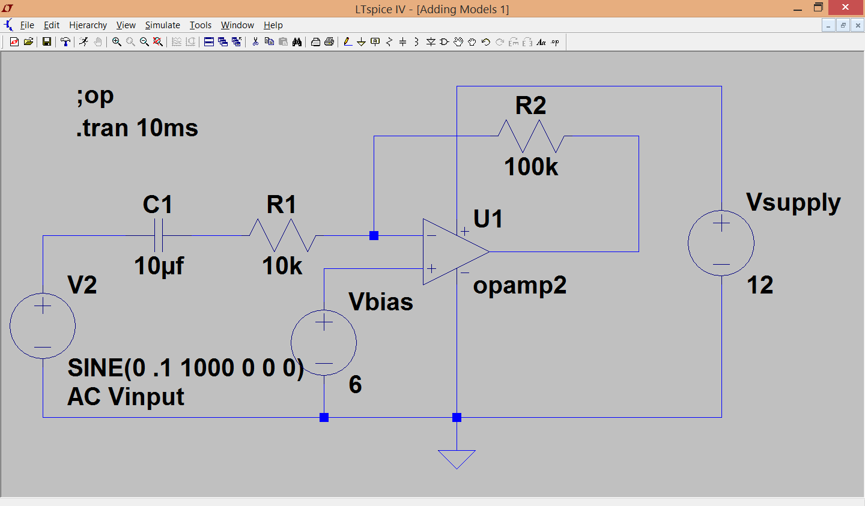Select the draw wire pencil tool
Image resolution: width=865 pixels, height=506 pixels.
click(x=348, y=41)
